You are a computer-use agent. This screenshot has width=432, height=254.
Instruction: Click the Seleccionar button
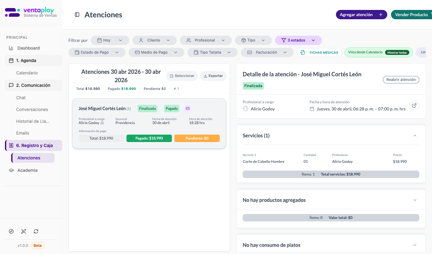pyautogui.click(x=182, y=76)
